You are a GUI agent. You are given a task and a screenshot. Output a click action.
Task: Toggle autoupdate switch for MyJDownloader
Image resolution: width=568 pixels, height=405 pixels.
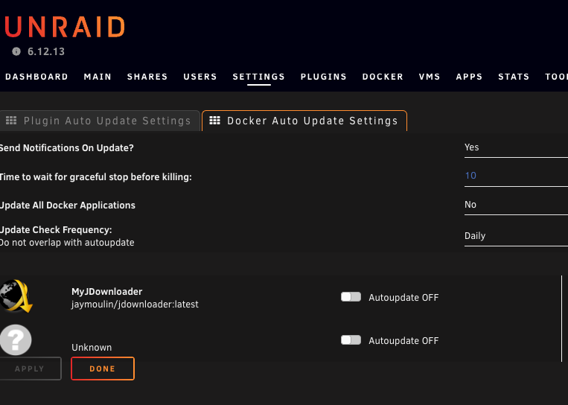351,297
